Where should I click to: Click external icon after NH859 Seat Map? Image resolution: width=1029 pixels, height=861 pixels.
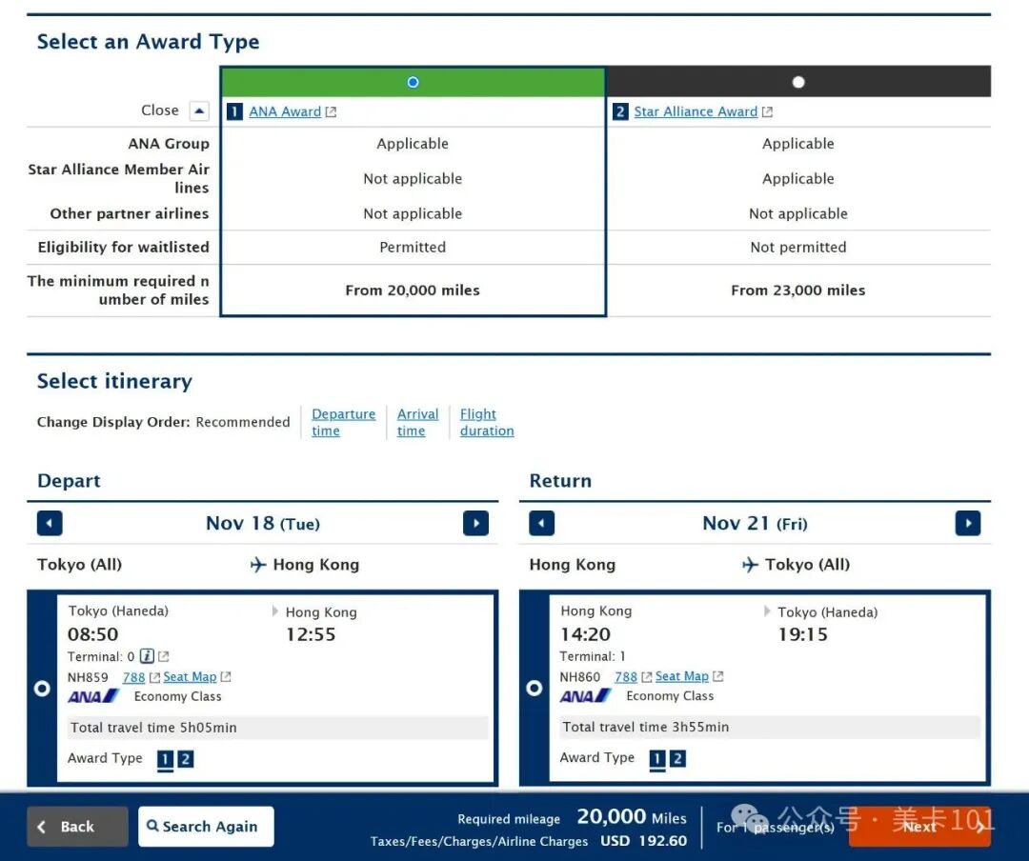(x=226, y=676)
